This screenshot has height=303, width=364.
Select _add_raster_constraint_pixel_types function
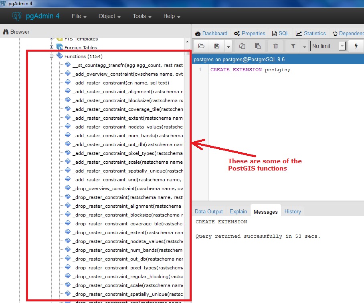tap(127, 153)
